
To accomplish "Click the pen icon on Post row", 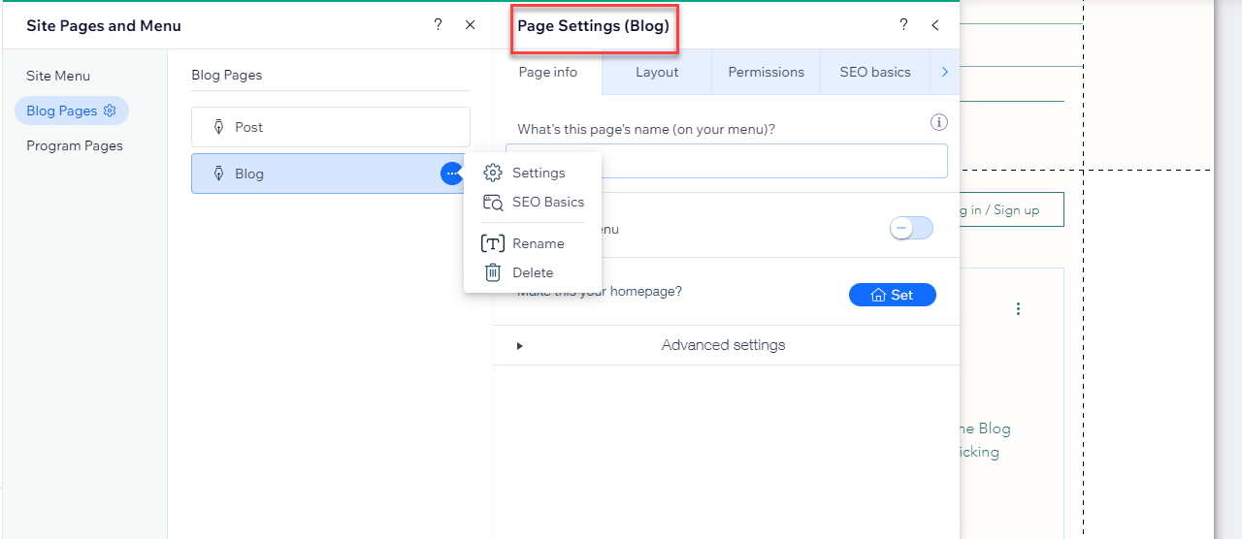I will click(218, 127).
